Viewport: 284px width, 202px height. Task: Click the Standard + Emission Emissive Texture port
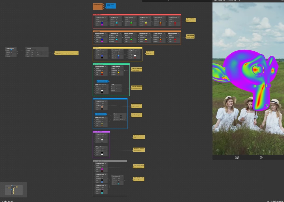pos(133,151)
